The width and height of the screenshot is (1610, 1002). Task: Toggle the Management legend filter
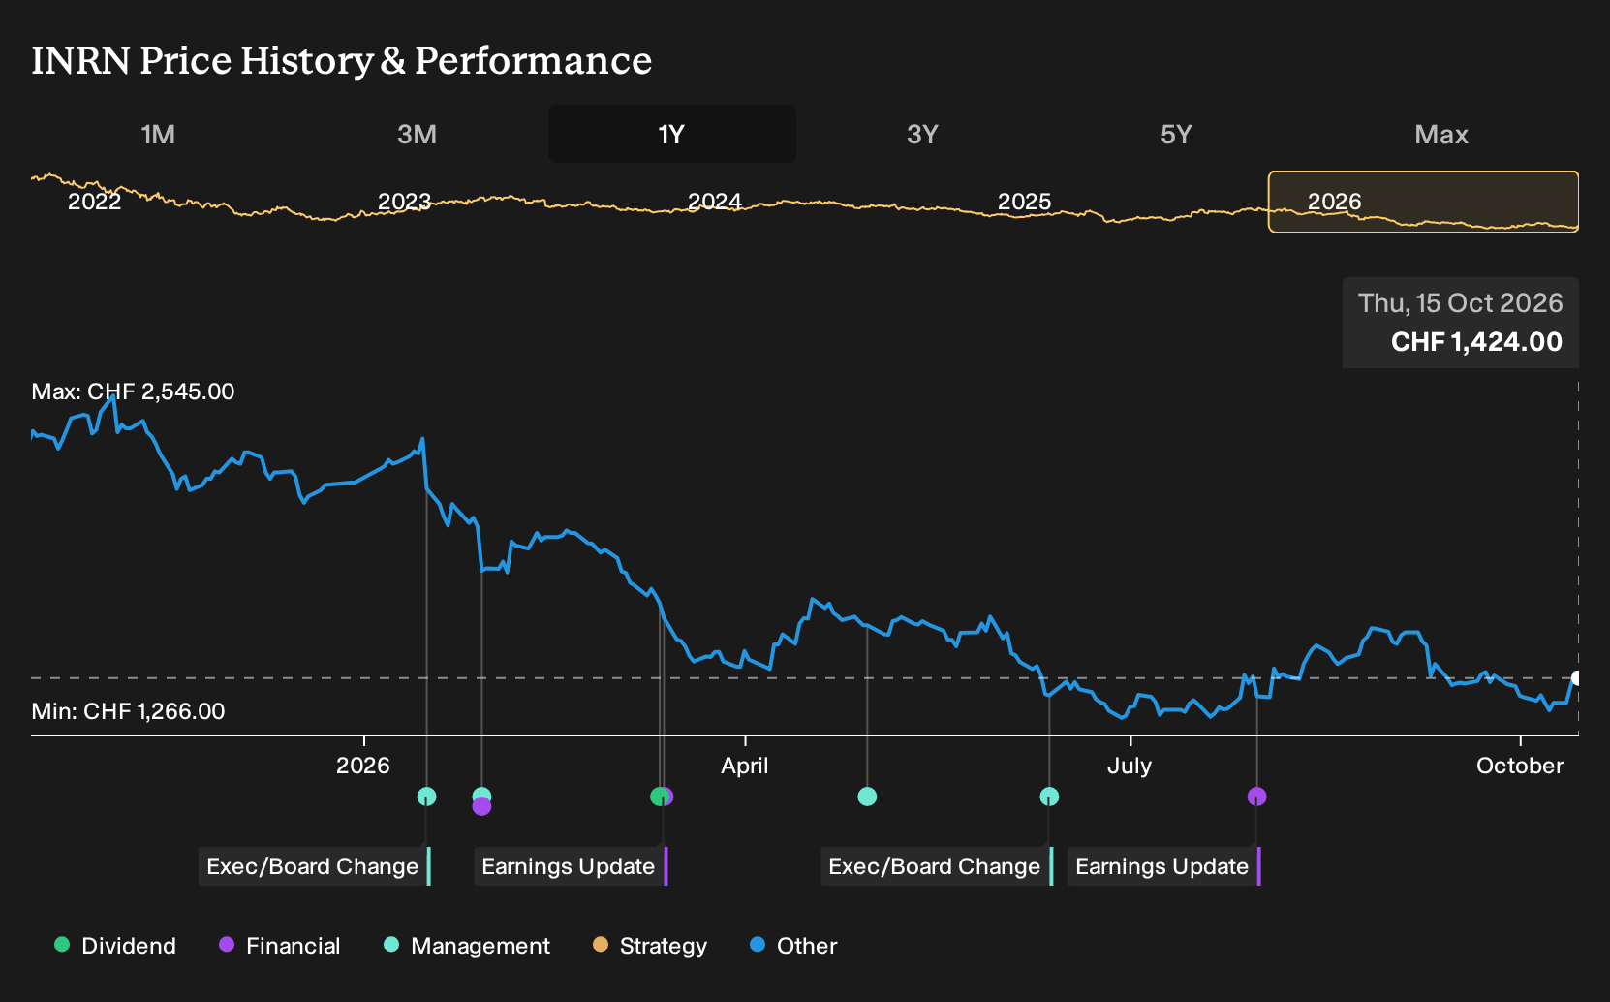[x=467, y=946]
